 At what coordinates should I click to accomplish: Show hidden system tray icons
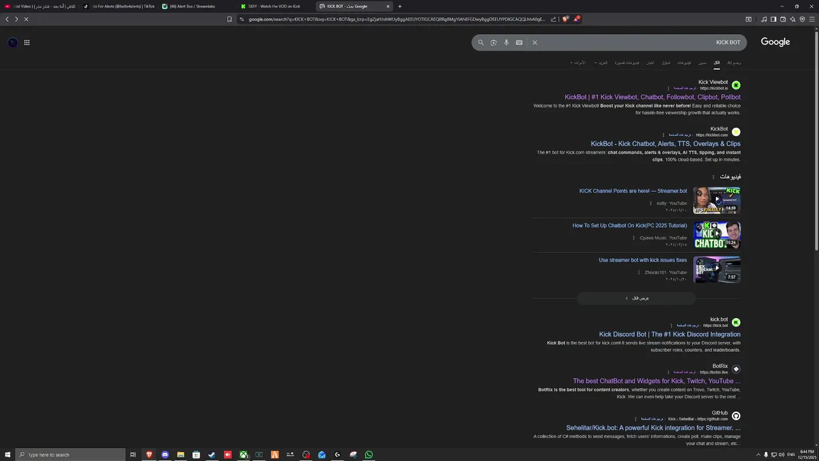[x=758, y=455]
